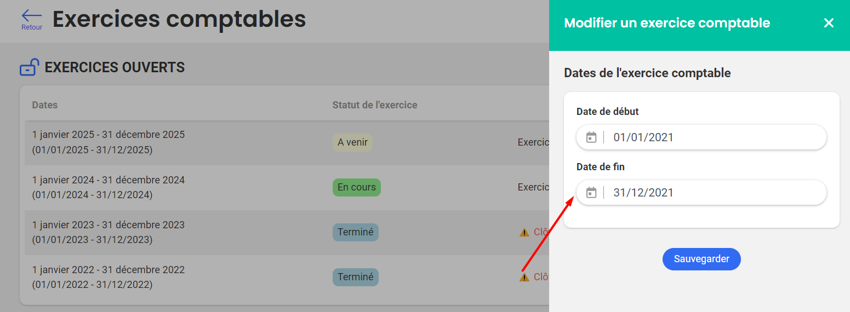Select the 1 janvier 2025 exercice row
This screenshot has width=850, height=312.
point(109,142)
